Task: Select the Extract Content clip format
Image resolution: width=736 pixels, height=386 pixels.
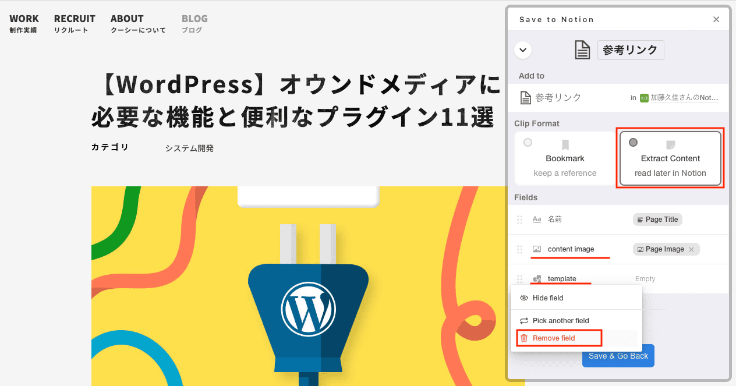Action: (670, 158)
